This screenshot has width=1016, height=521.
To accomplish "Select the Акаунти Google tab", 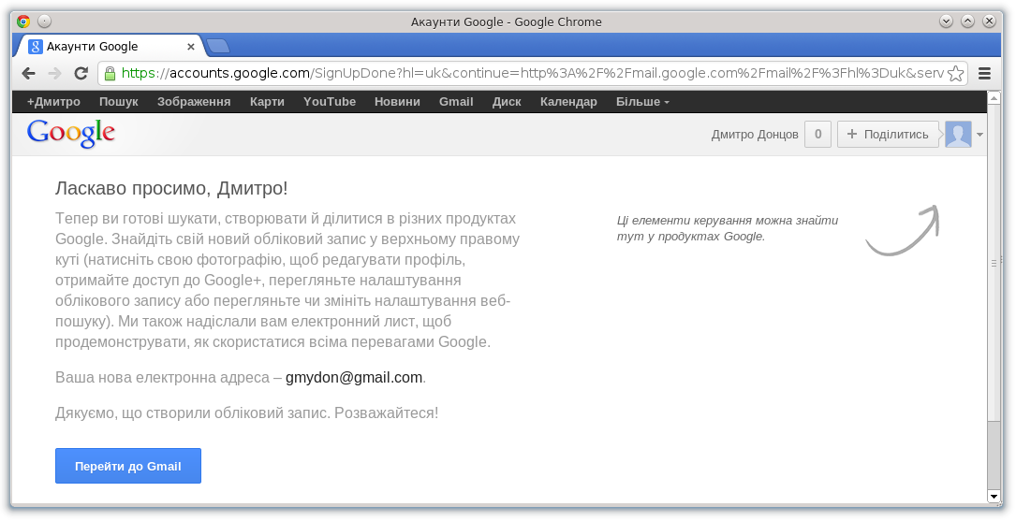I will pyautogui.click(x=110, y=47).
